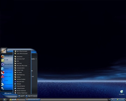Click the user name Bill in header

[x=8, y=50]
